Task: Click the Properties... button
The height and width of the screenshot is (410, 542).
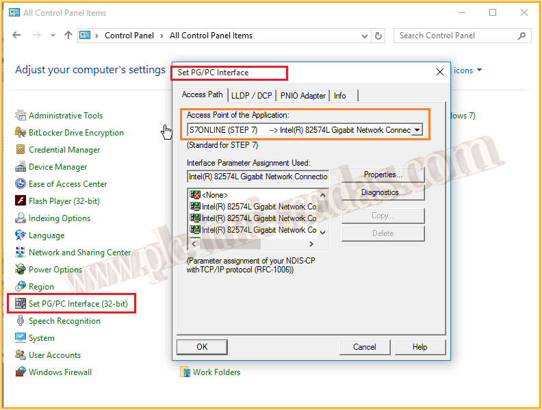Action: [x=383, y=175]
